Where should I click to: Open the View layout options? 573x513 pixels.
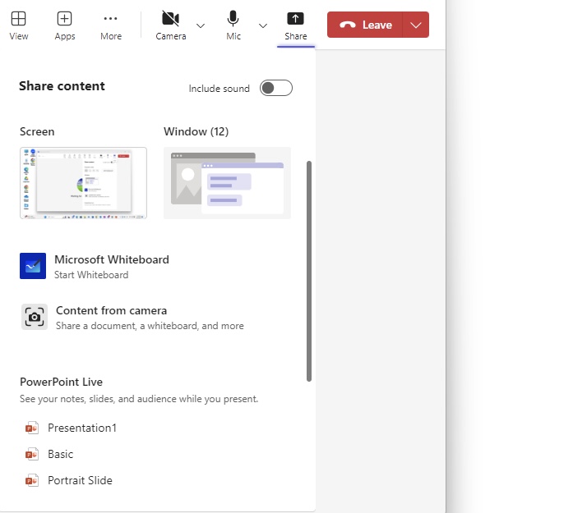(x=18, y=25)
